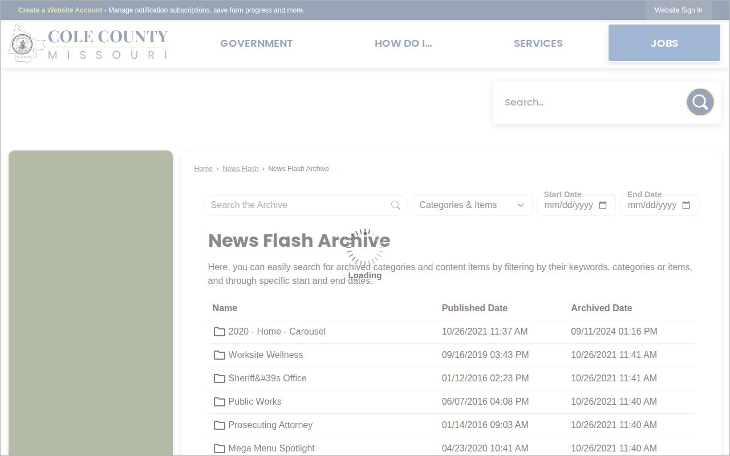Click the folder icon beside Public Works
The image size is (730, 456).
220,402
